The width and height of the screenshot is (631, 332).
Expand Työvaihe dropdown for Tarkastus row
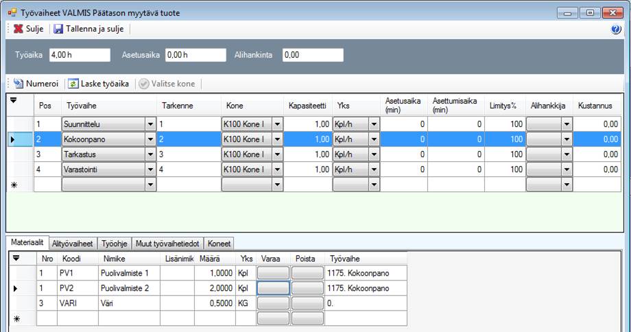150,154
